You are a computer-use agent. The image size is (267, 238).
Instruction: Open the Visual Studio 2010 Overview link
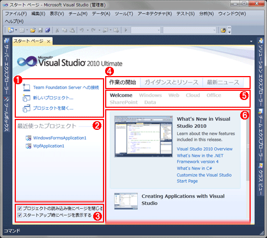point(205,149)
